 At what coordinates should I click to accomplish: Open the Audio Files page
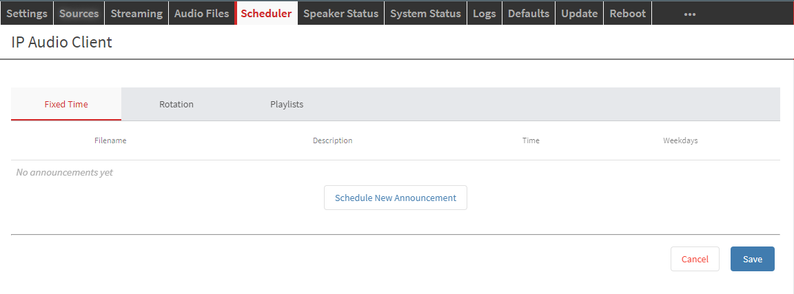(201, 13)
